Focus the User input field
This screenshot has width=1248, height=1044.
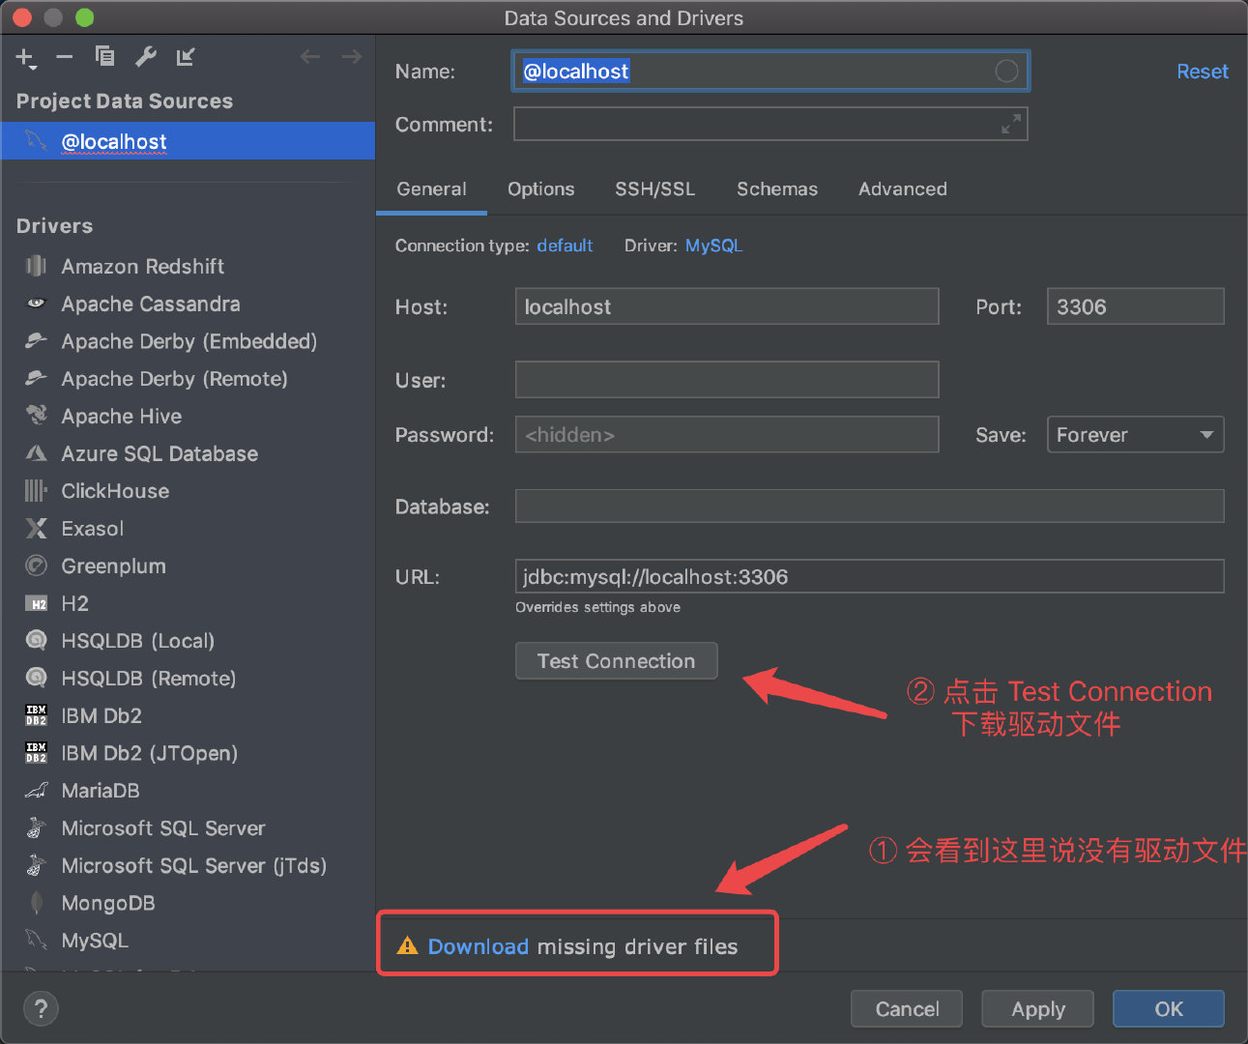pyautogui.click(x=727, y=379)
